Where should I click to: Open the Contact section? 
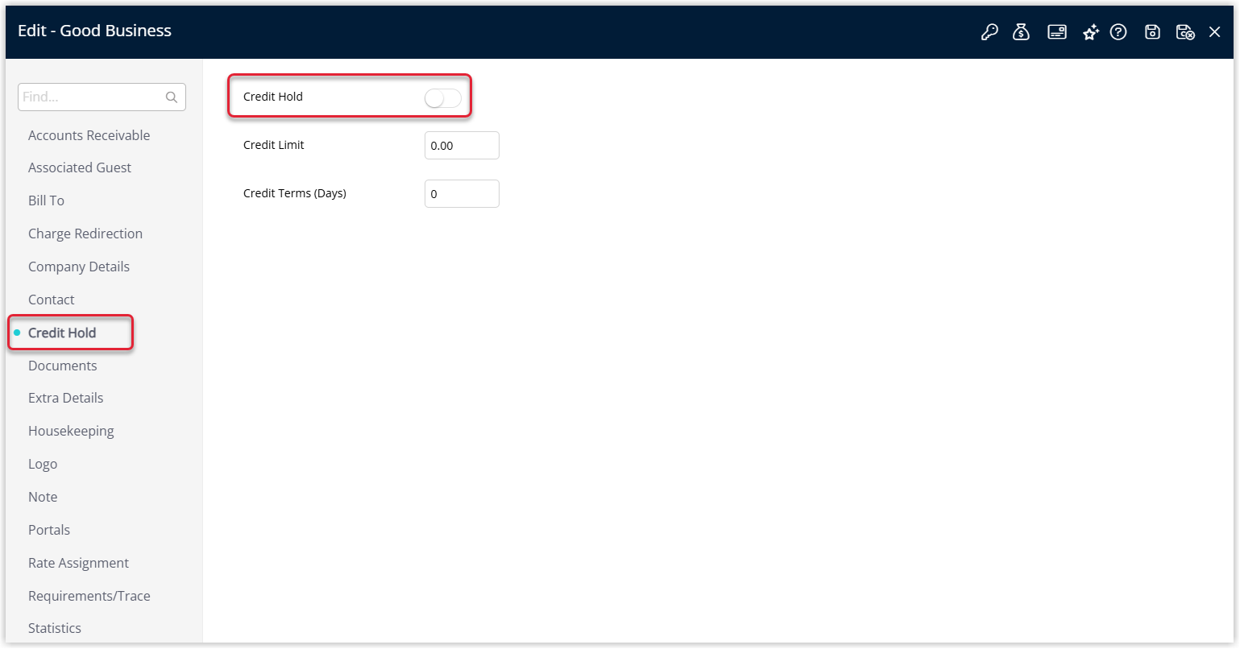tap(52, 300)
